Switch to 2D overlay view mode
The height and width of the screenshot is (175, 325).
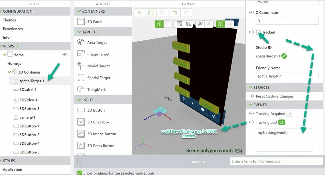(x=168, y=24)
